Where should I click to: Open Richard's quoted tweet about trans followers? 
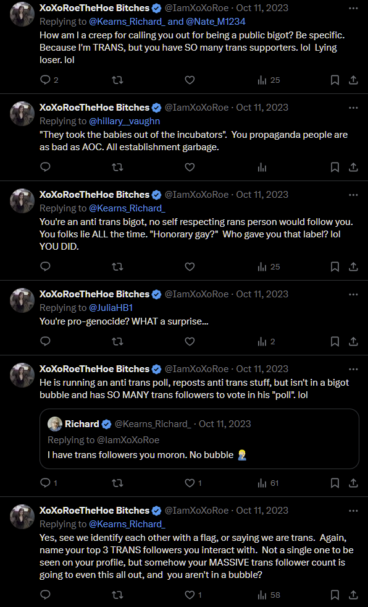click(x=199, y=439)
